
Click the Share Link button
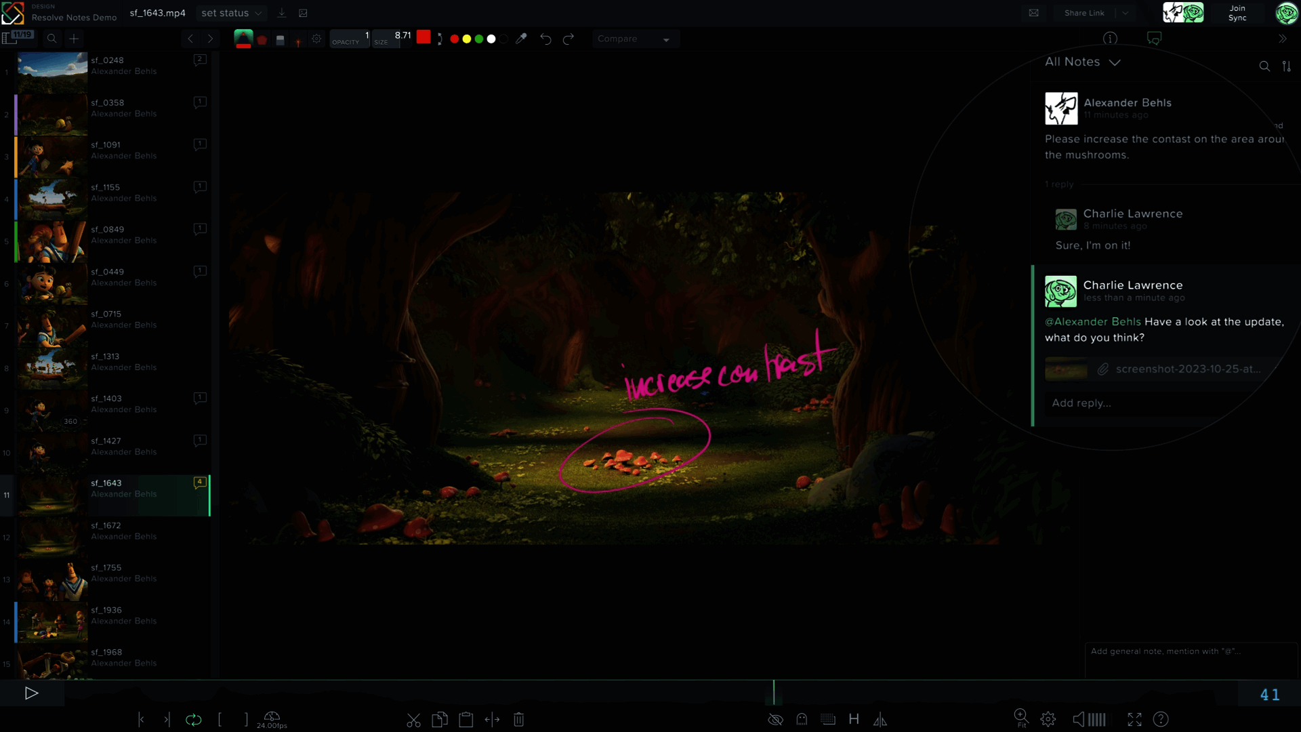(x=1083, y=13)
